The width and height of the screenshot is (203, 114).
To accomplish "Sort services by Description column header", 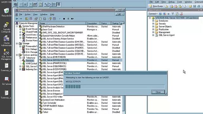I will click(93, 23).
